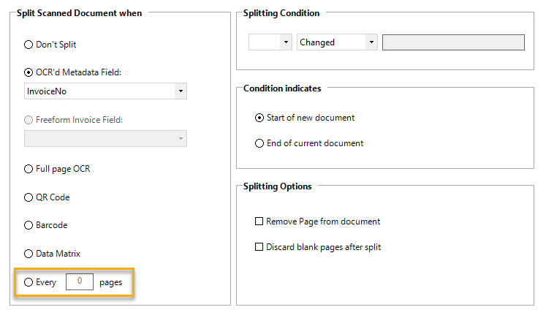Select the Every pages radio button

click(29, 281)
